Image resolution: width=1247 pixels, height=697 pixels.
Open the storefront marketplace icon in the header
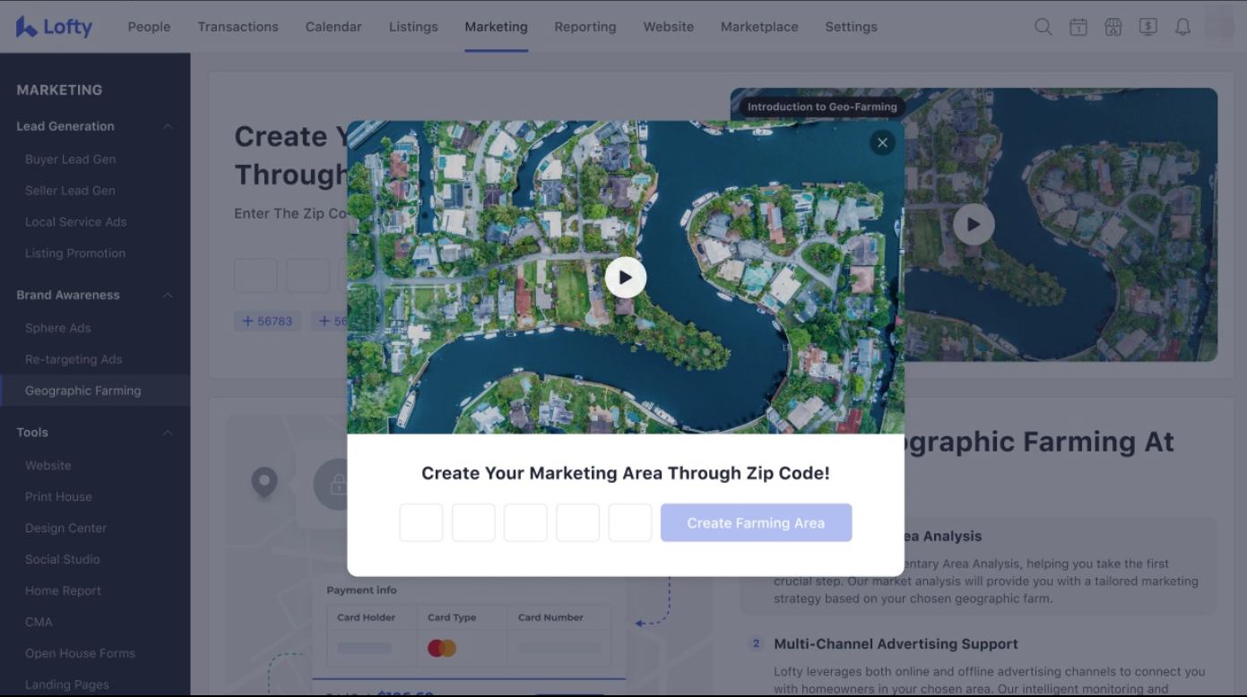[1113, 27]
